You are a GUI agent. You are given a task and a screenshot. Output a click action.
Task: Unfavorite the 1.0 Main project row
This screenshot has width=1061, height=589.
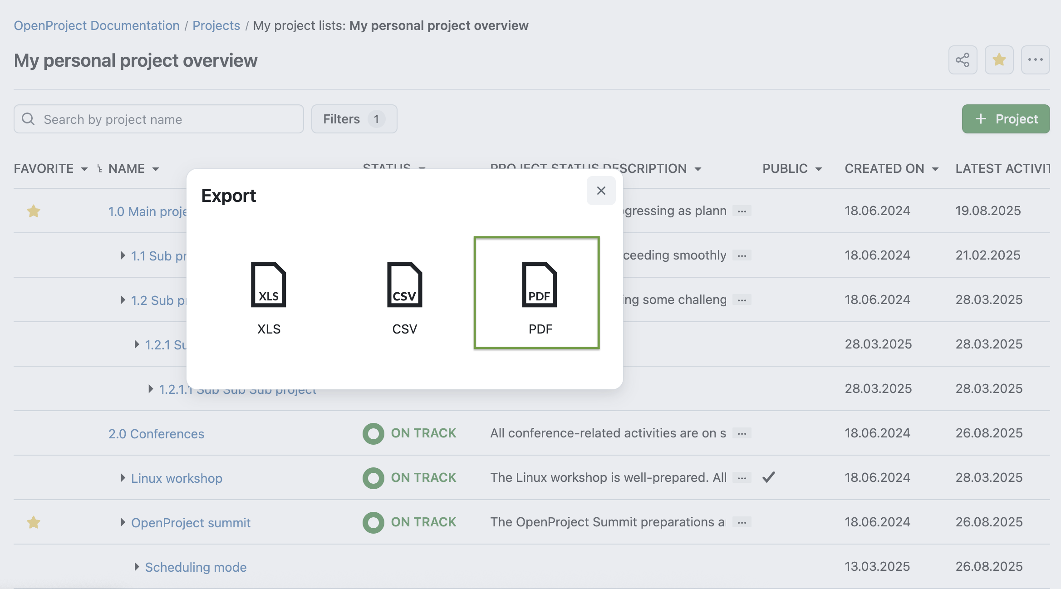(x=34, y=211)
